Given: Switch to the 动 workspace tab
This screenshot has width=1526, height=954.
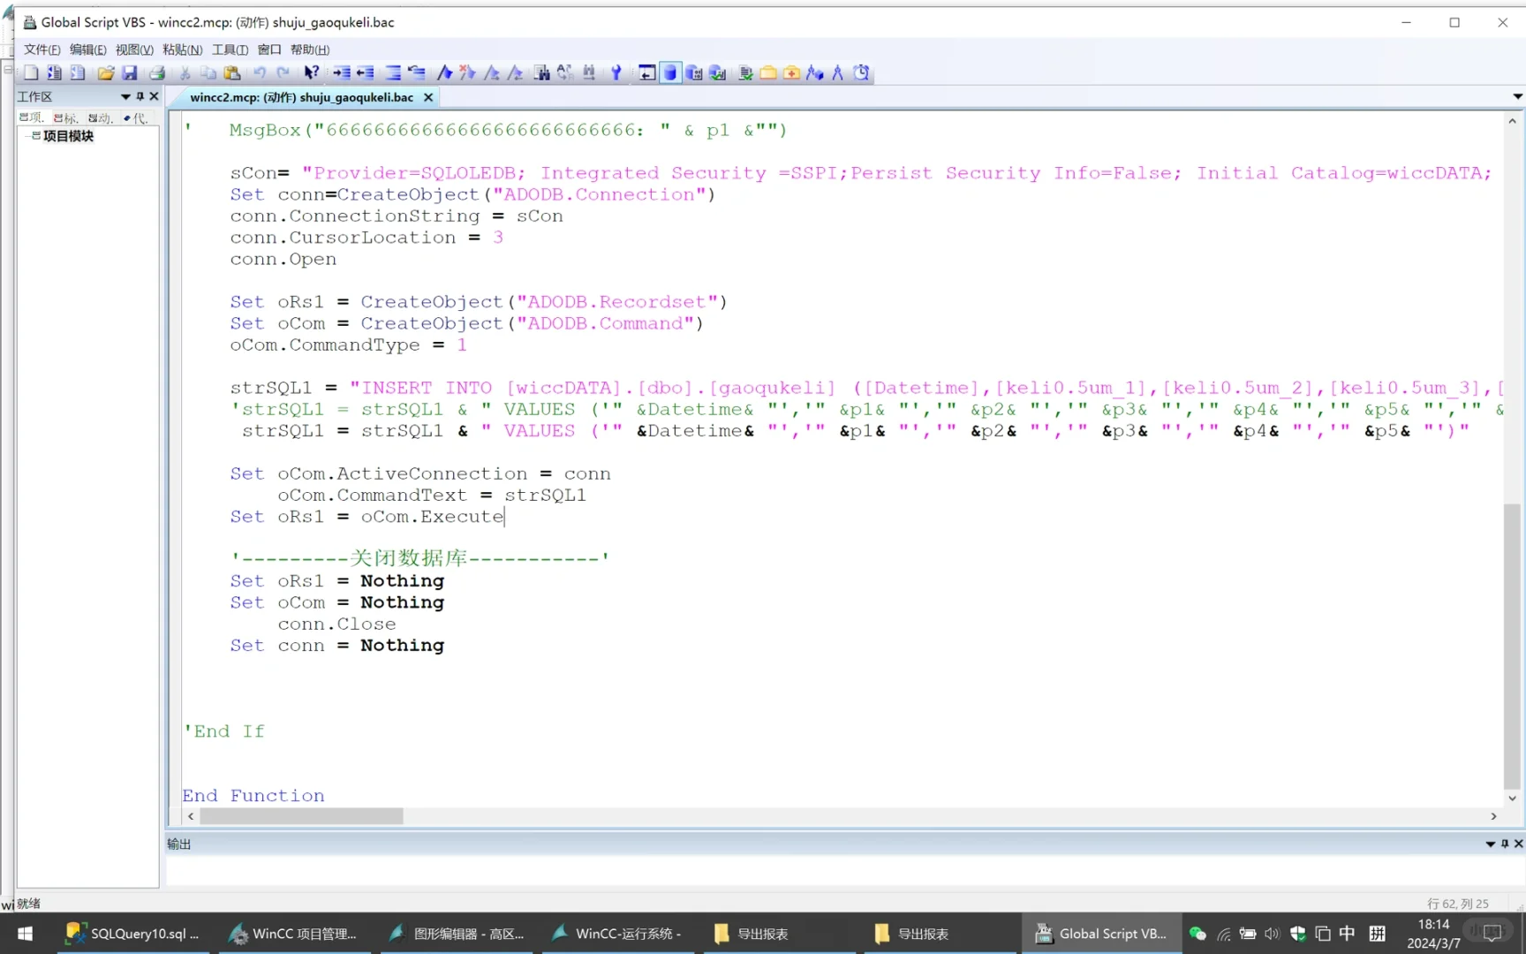Looking at the screenshot, I should point(101,117).
